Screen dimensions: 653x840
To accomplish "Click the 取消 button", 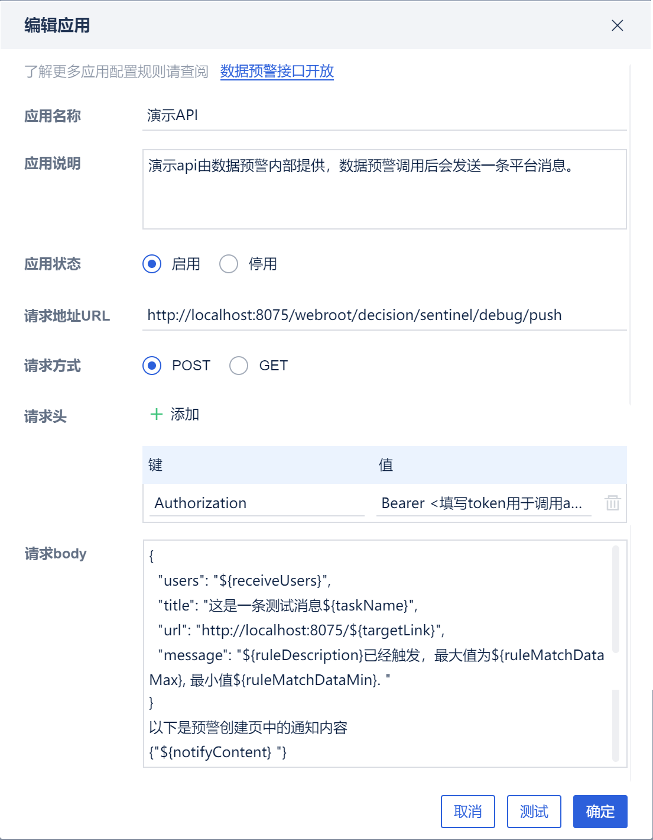I will [467, 812].
